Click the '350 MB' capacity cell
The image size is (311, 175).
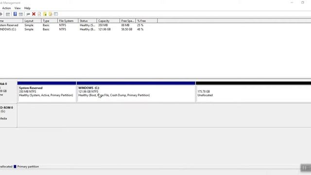coord(103,25)
